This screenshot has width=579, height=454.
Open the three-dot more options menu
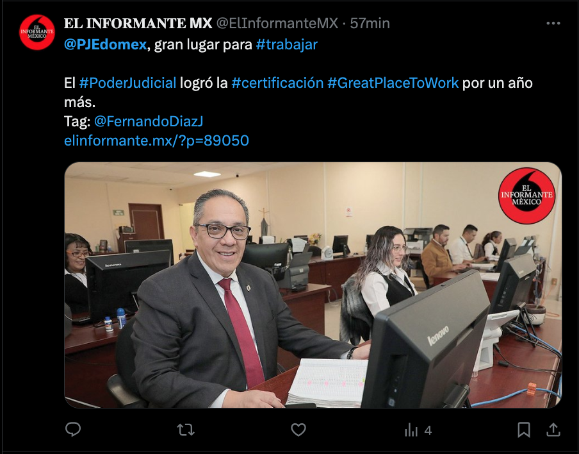click(x=553, y=23)
